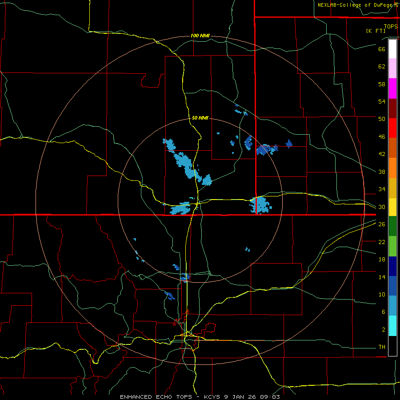Click the bright red legend swatch
This screenshot has width=400, height=400.
pos(392,128)
